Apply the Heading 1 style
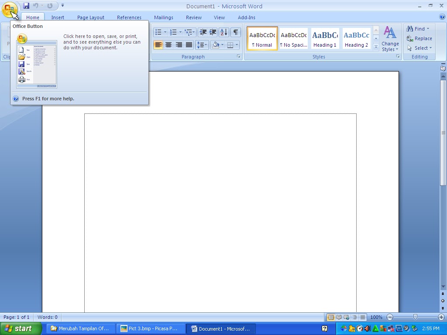 (325, 38)
